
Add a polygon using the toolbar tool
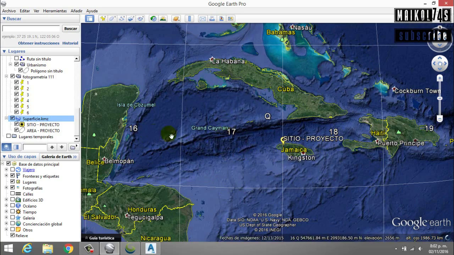112,18
